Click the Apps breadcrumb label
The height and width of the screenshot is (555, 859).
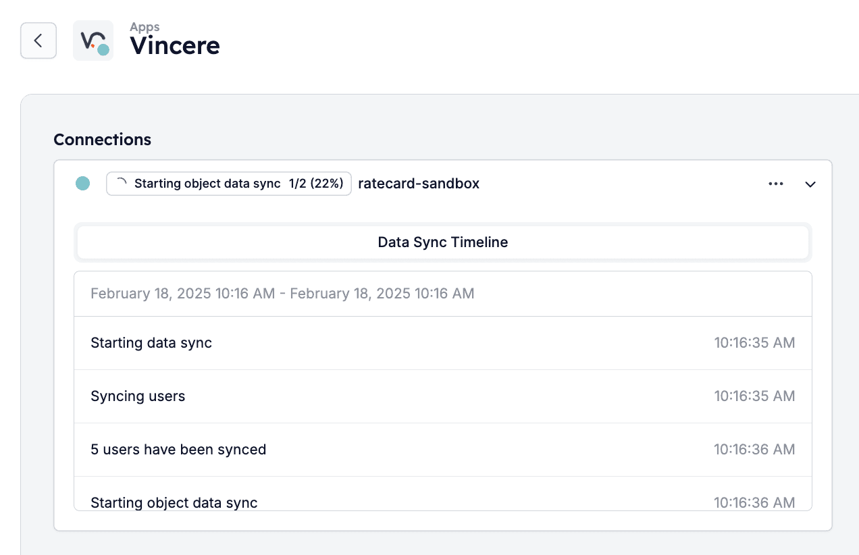click(x=145, y=28)
